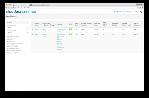Click the green hosts badge for CDH-2
This screenshot has height=98, width=149.
point(70,34)
